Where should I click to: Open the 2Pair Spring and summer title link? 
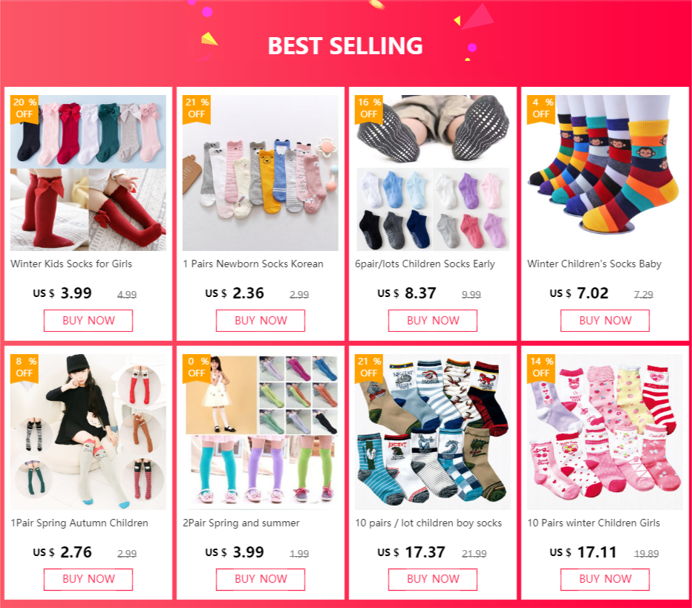[241, 523]
